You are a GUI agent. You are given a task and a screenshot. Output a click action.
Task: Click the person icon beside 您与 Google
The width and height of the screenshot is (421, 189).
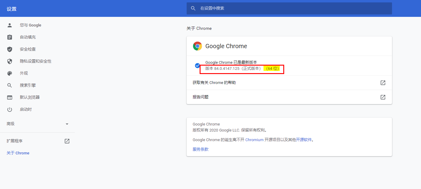pos(10,25)
